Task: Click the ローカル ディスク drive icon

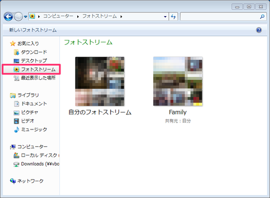Action: [x=16, y=155]
